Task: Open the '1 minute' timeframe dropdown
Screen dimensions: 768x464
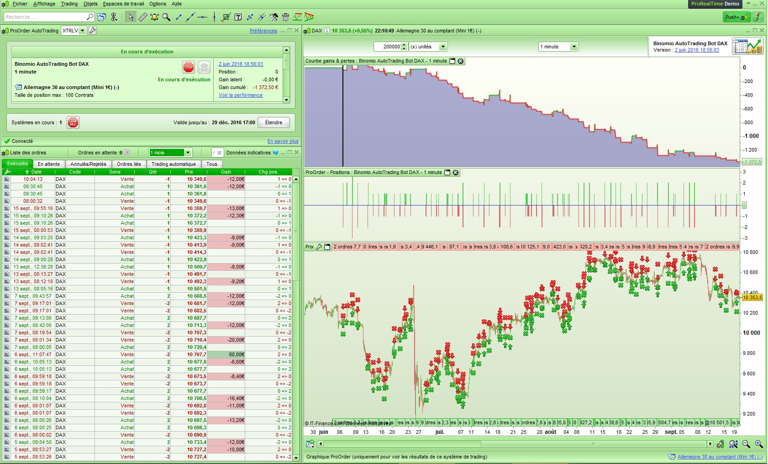Action: [x=574, y=47]
